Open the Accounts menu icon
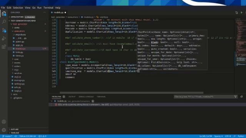 [x=4, y=122]
